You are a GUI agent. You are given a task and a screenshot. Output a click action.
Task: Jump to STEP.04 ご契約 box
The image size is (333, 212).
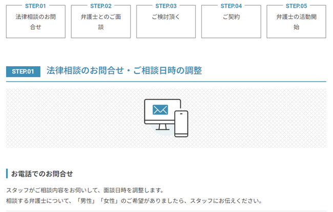point(231,21)
